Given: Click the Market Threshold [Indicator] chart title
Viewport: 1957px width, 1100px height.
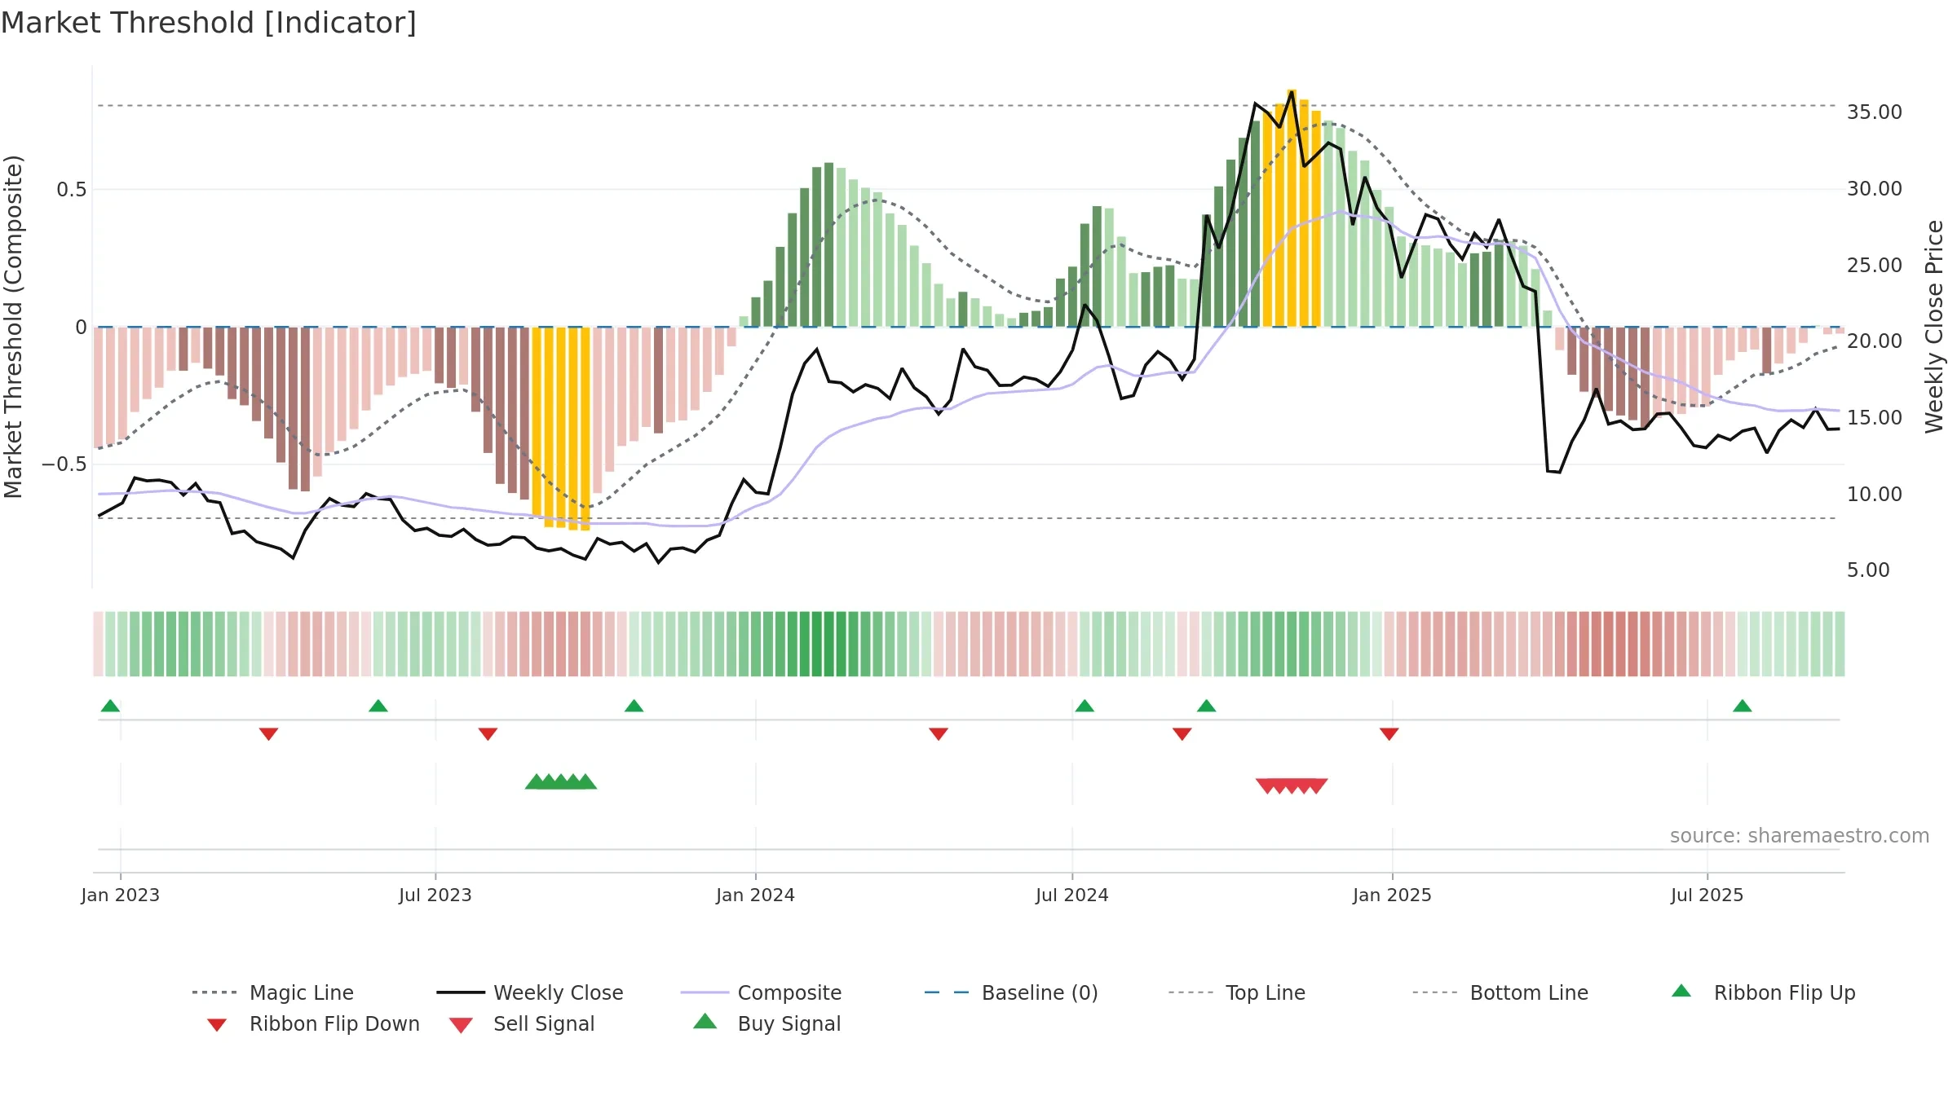Looking at the screenshot, I should pyautogui.click(x=209, y=23).
